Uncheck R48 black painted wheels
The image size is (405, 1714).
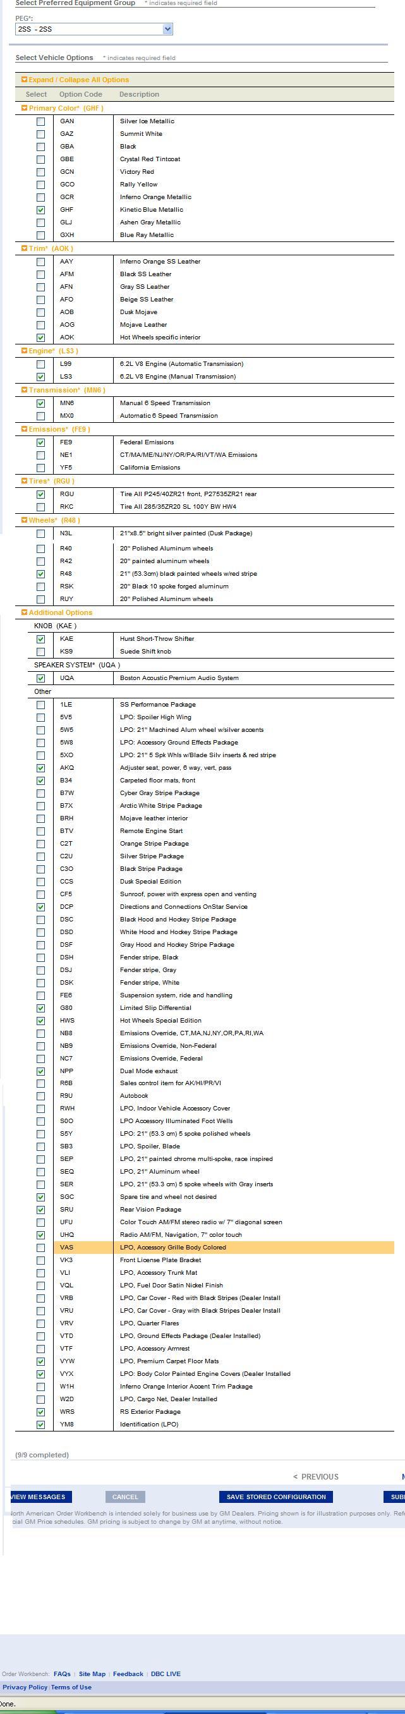40,574
